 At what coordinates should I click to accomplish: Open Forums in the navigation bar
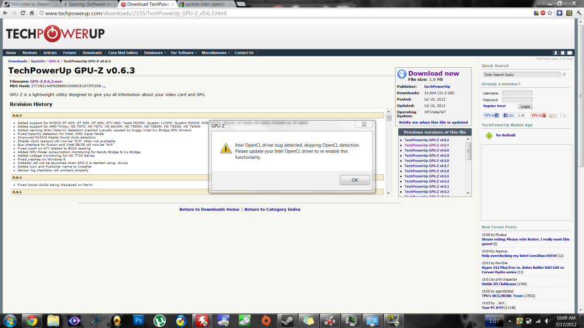pos(69,53)
